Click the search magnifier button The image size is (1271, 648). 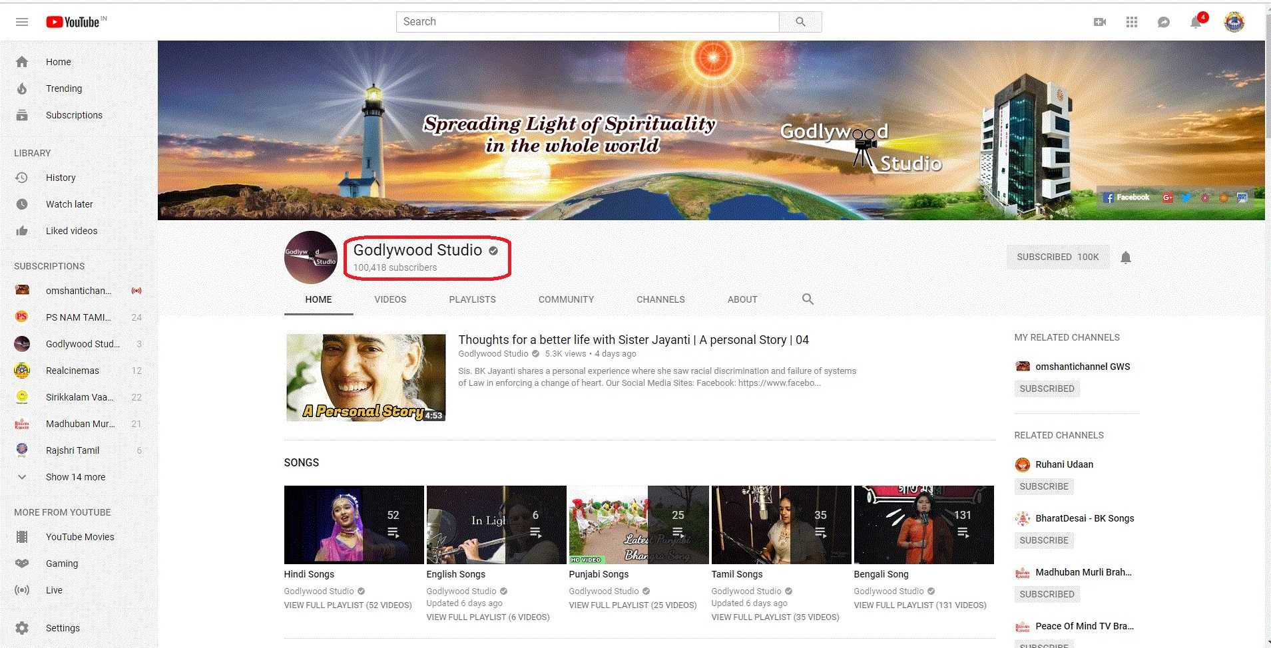point(800,22)
